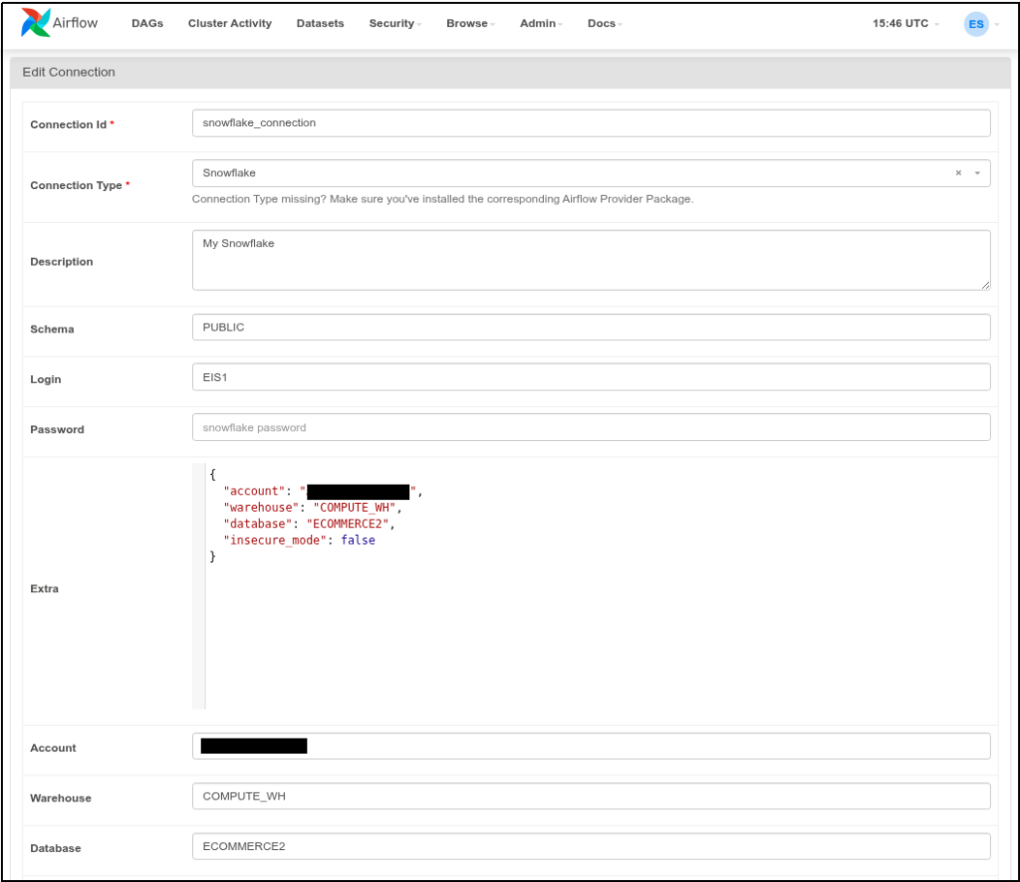
Task: Click the Warehouse field containing COMPUTE_WH
Action: [x=592, y=796]
